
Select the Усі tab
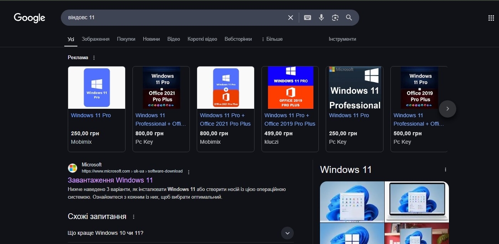tap(71, 39)
